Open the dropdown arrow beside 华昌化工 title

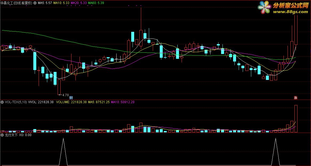(x=35, y=3)
